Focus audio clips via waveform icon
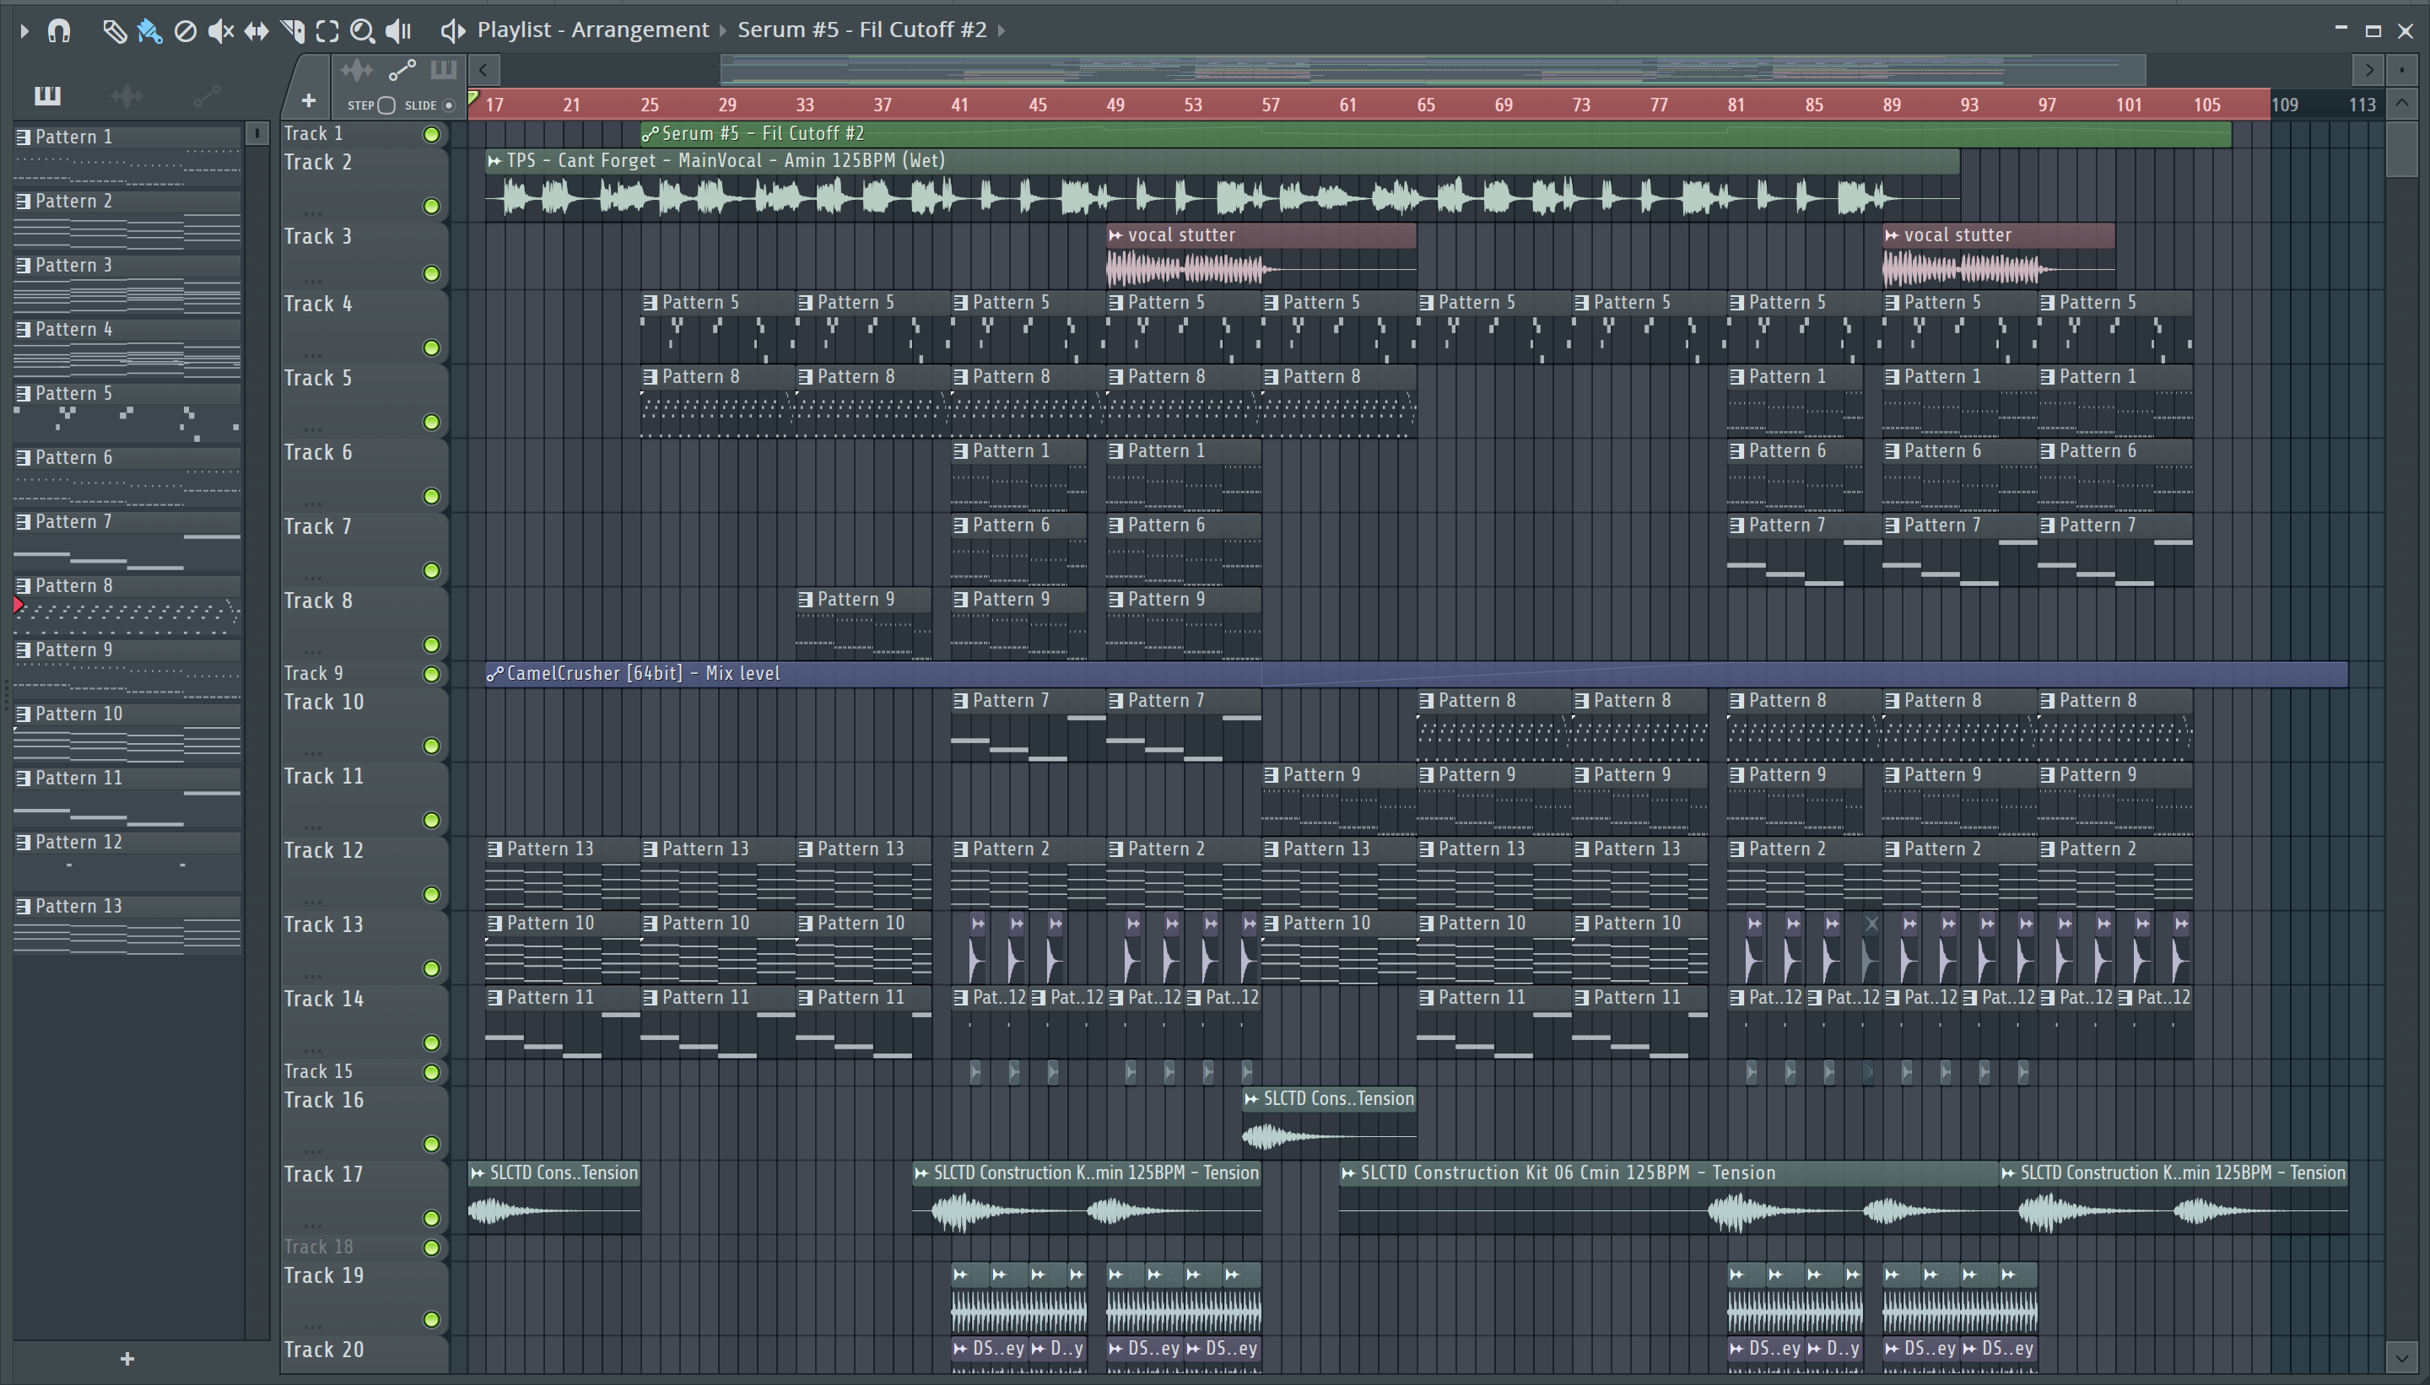This screenshot has height=1385, width=2430. [x=357, y=69]
